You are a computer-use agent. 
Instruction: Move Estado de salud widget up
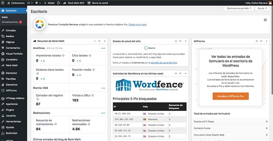click(176, 41)
